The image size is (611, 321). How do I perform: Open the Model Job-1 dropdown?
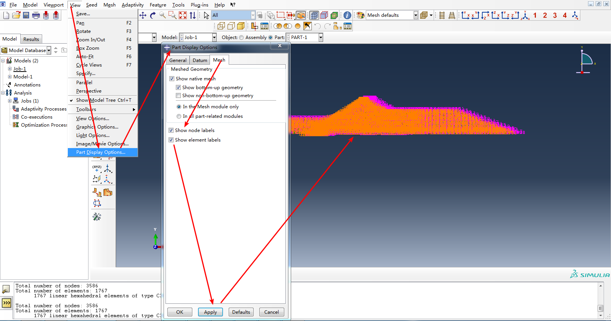214,37
